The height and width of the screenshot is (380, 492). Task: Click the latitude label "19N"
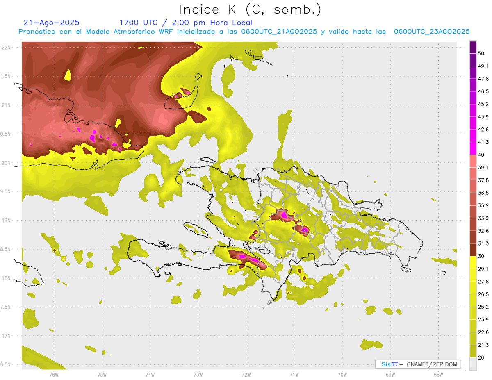[7, 221]
